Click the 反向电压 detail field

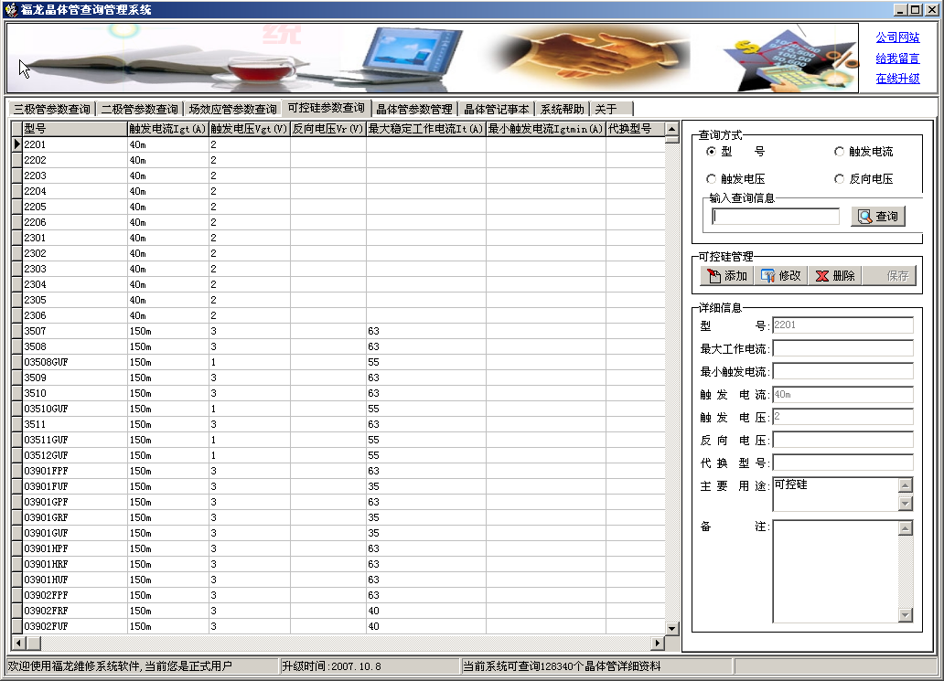click(x=842, y=440)
